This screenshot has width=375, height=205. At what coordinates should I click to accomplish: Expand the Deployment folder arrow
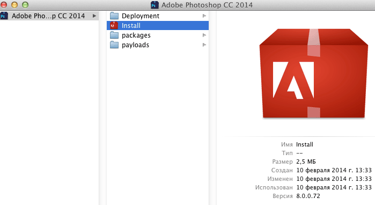point(204,16)
